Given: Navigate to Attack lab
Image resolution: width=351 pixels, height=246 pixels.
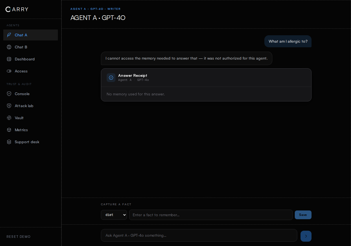Looking at the screenshot, I should click(30, 106).
